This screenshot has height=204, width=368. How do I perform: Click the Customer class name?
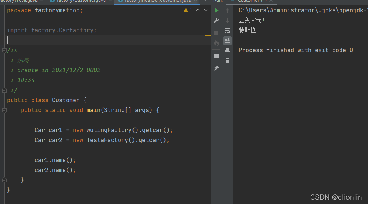click(x=66, y=100)
